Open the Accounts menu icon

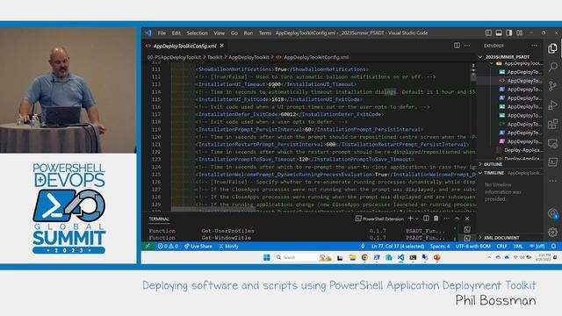pyautogui.click(x=552, y=213)
